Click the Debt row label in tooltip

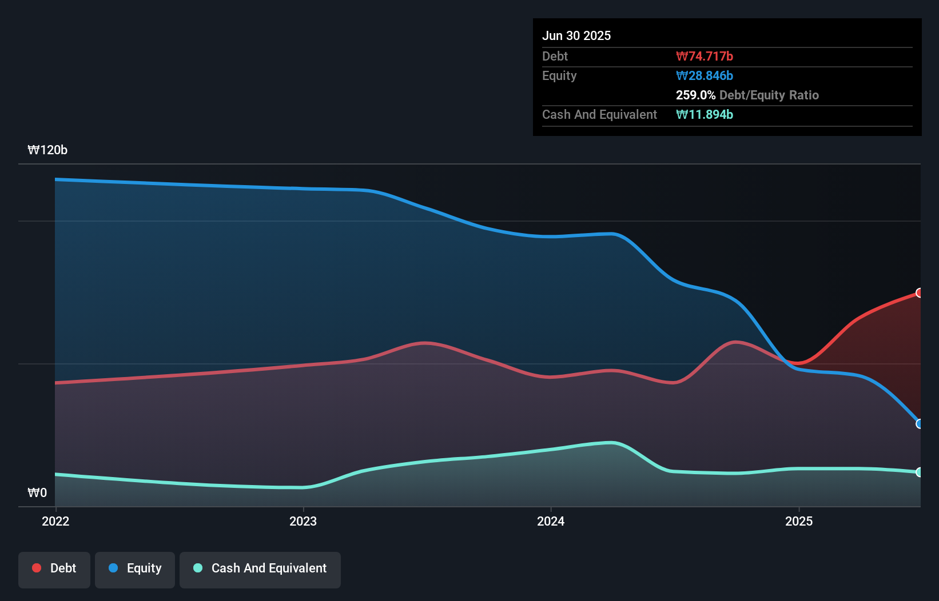(x=555, y=56)
